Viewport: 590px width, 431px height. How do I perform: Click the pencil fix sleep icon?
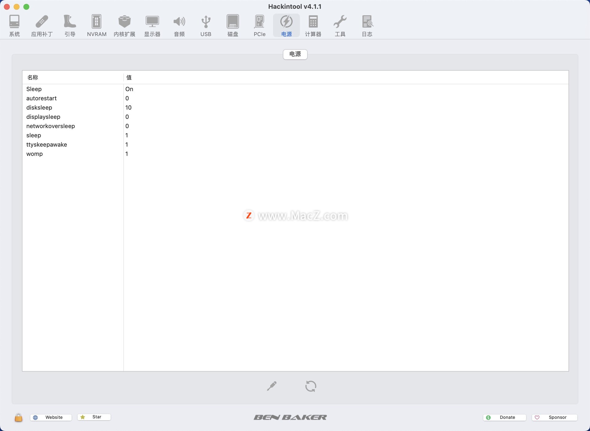pos(272,386)
